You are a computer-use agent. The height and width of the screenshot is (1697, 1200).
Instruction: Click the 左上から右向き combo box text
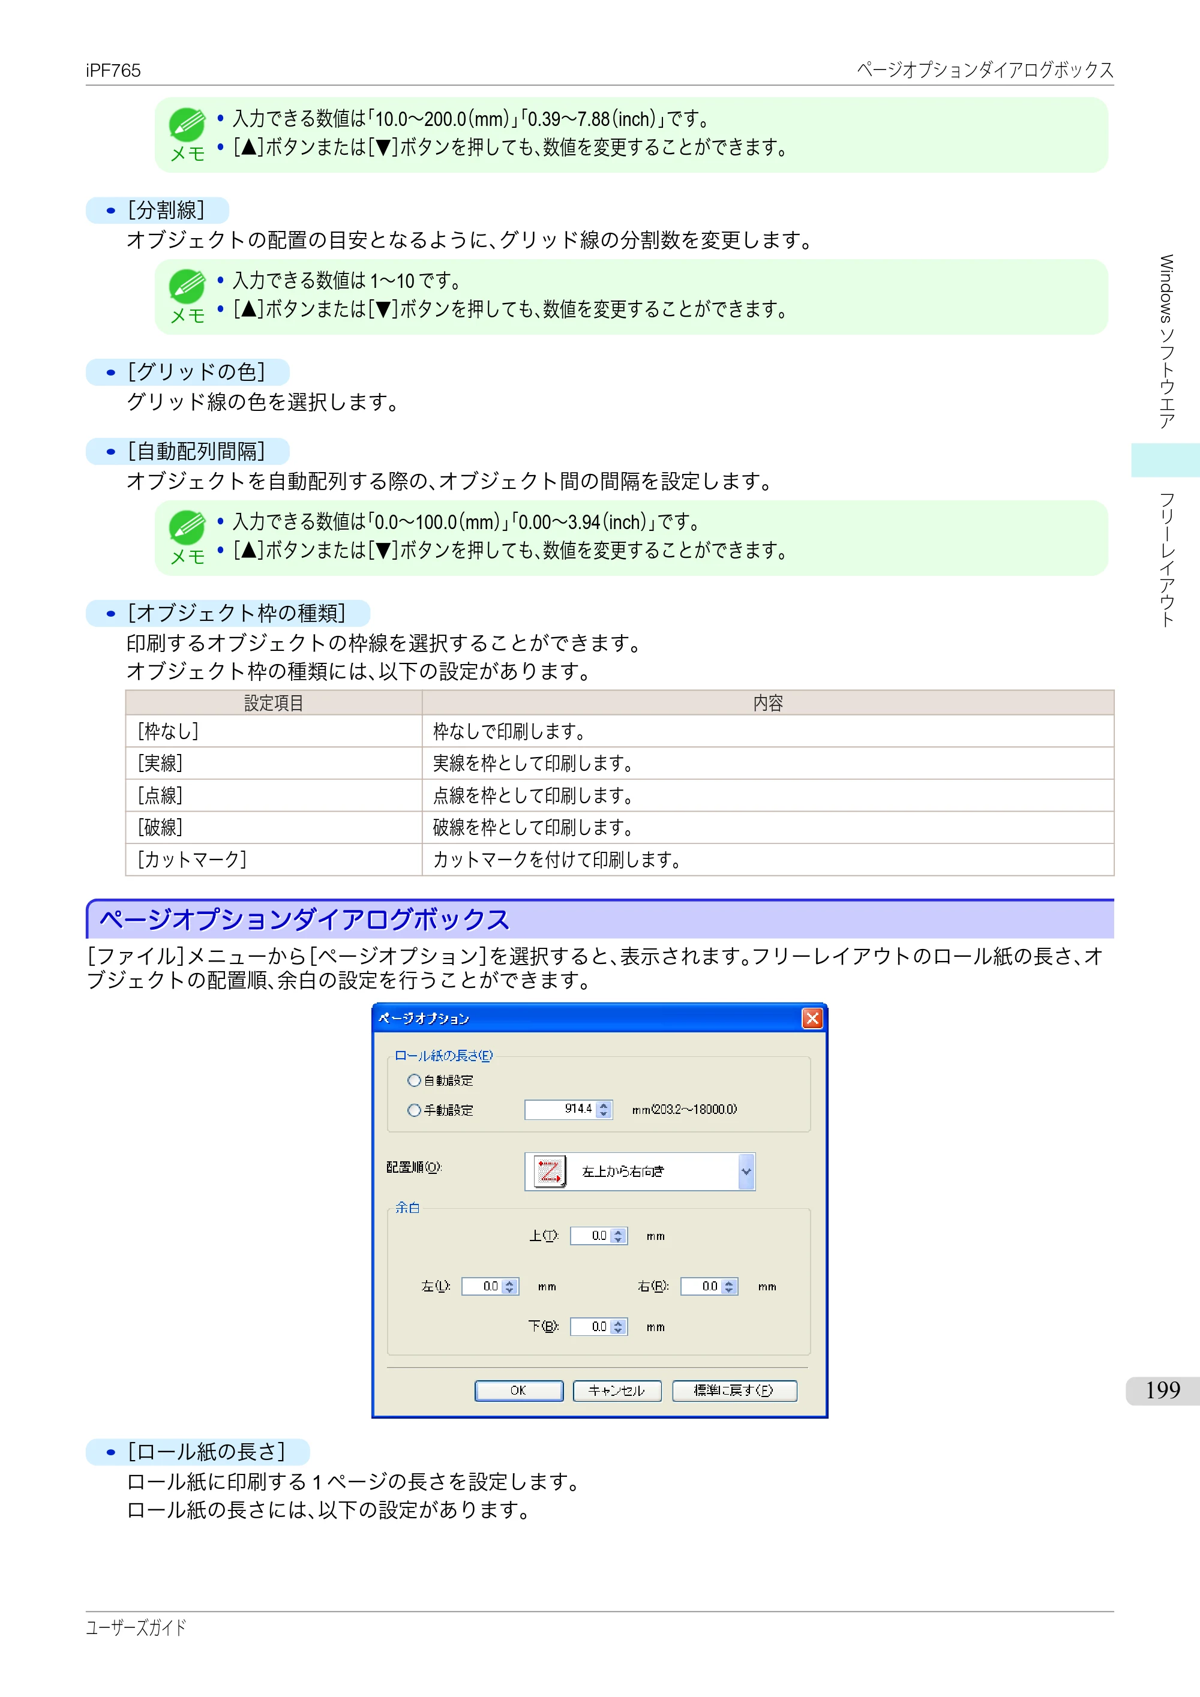(x=623, y=1172)
